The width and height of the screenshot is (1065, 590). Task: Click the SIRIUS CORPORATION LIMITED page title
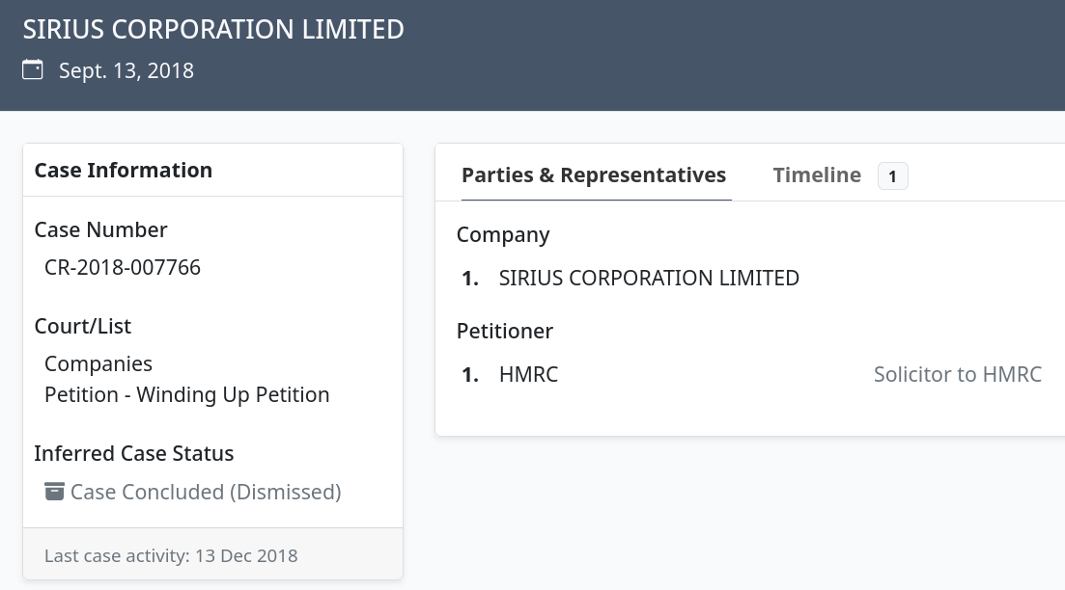(213, 30)
